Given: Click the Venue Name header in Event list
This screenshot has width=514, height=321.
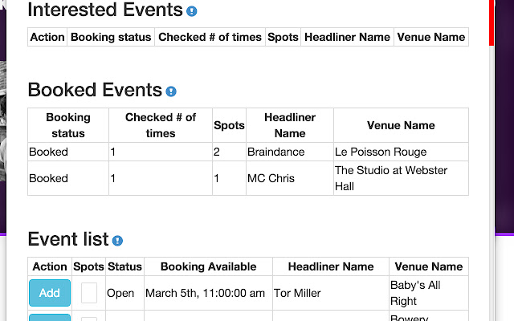Looking at the screenshot, I should [x=429, y=266].
